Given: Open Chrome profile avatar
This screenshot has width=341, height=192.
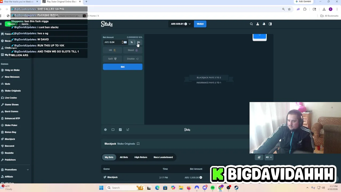Looking at the screenshot, I should click(331, 9).
